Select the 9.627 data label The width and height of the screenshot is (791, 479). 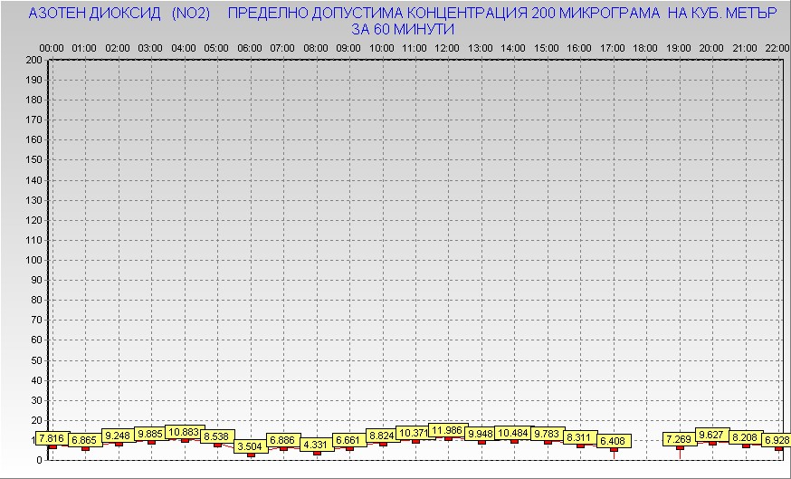click(712, 435)
